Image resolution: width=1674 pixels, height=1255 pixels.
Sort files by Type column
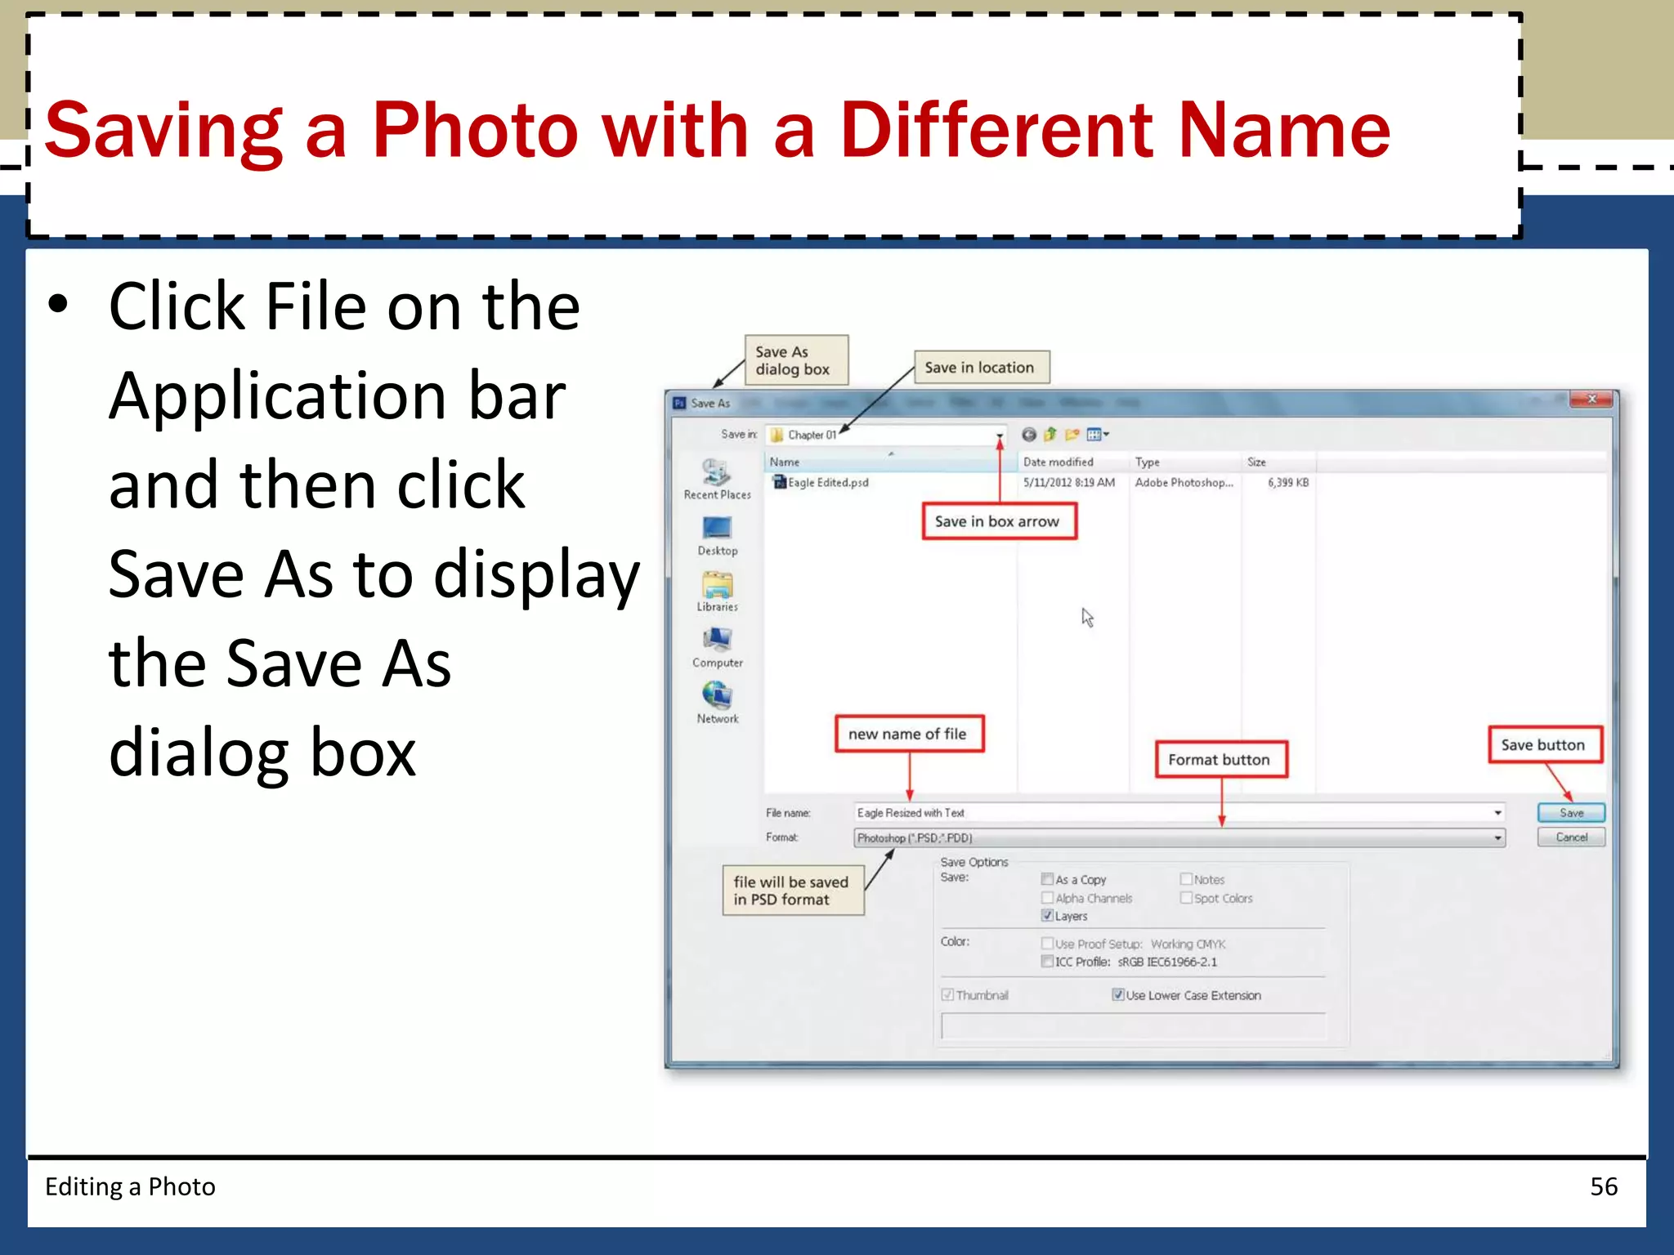pyautogui.click(x=1185, y=462)
